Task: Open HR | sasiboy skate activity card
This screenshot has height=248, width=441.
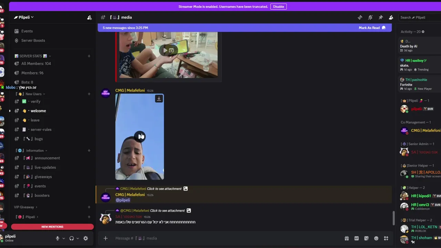Action: [420, 65]
